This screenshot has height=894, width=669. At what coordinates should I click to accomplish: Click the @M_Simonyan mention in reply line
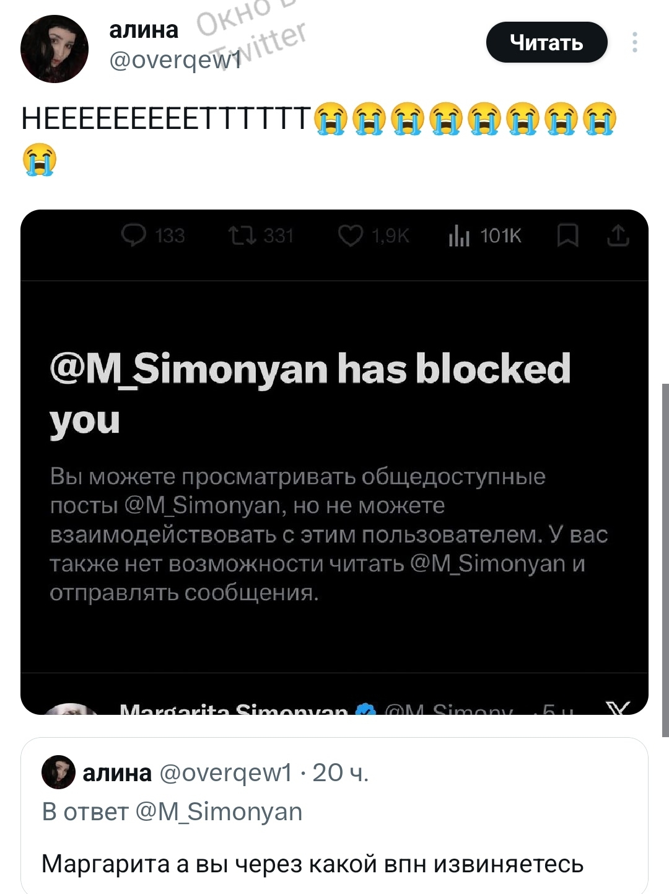coord(218,812)
